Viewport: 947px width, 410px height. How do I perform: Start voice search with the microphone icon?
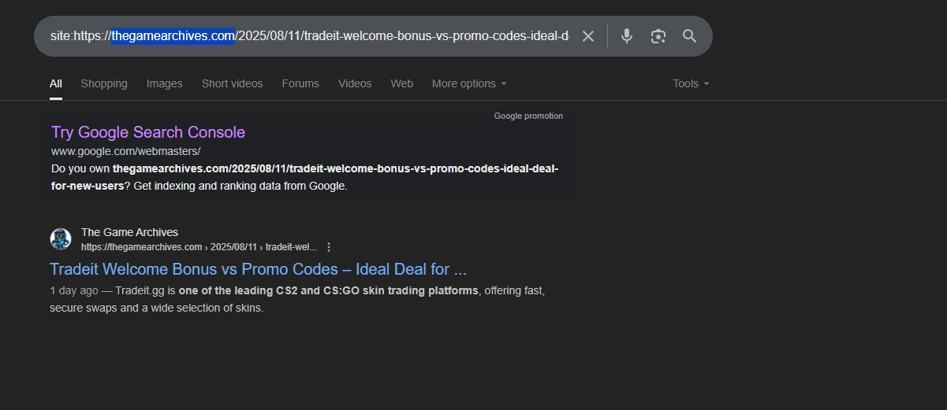[627, 36]
